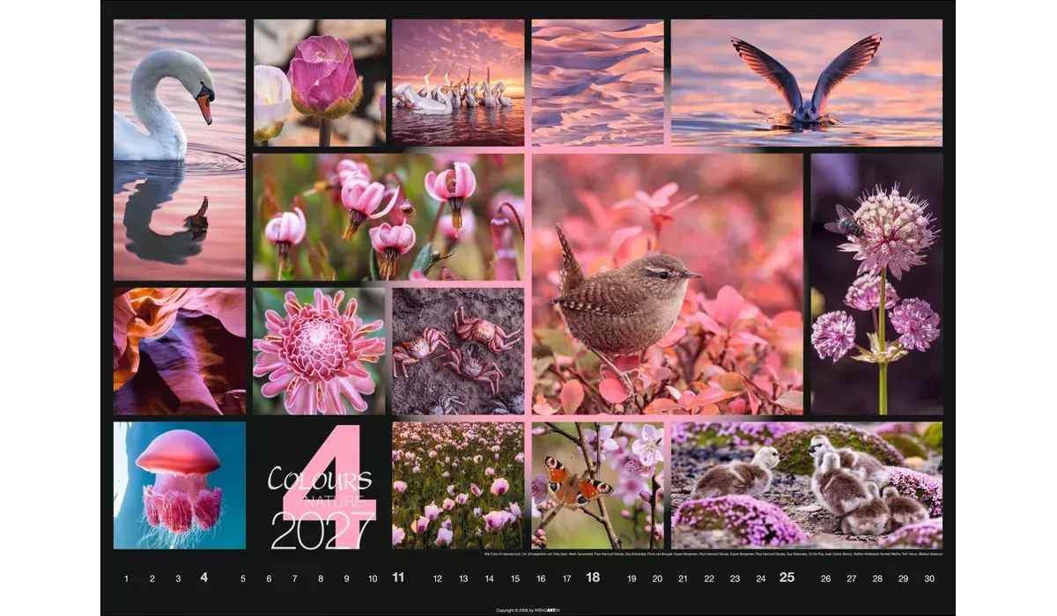Viewport: 1057px width, 616px height.
Task: Select date 15 in the calendar row
Action: (515, 578)
